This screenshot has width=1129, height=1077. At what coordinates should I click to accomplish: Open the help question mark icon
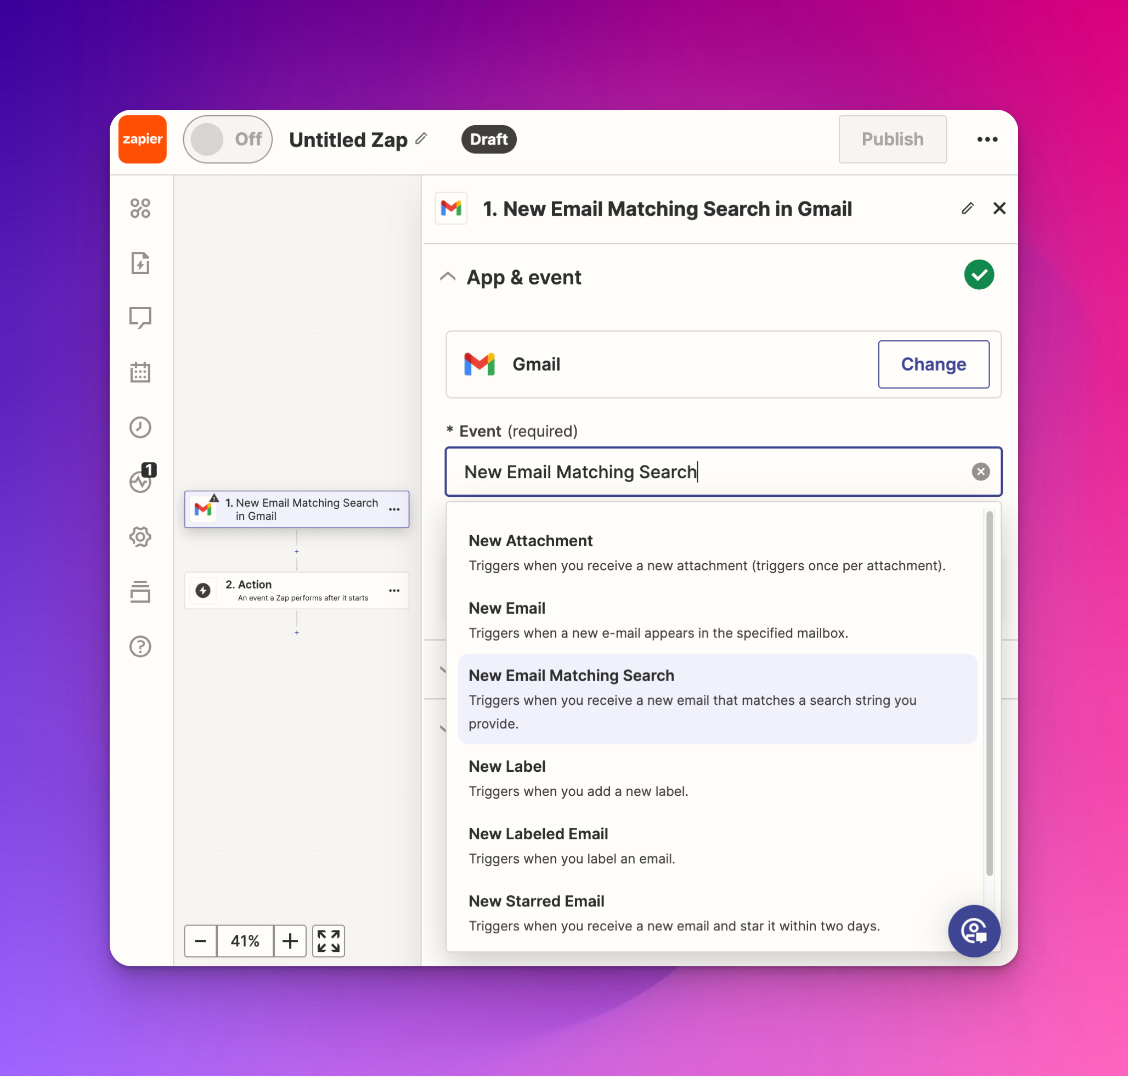point(140,647)
